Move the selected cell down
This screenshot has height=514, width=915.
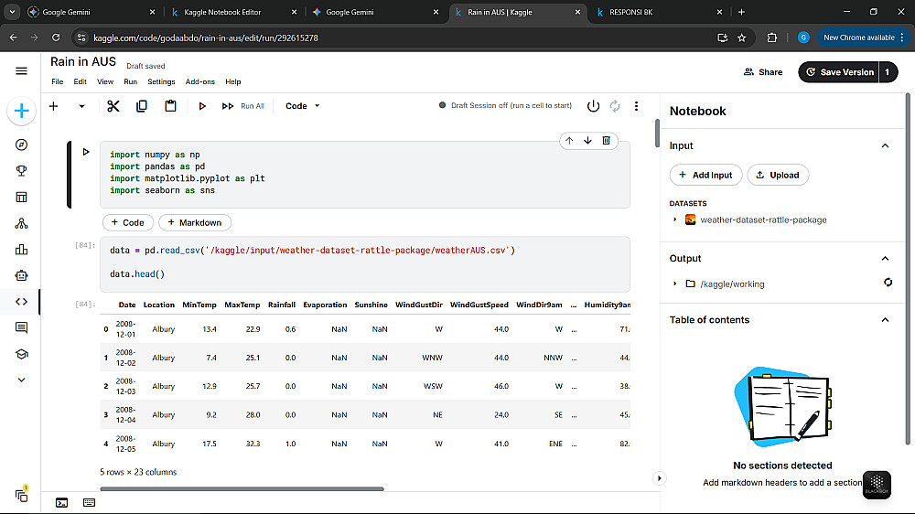pos(587,141)
